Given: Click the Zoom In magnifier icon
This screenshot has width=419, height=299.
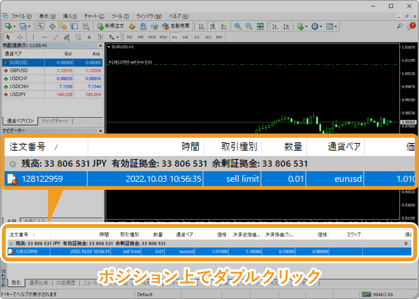Looking at the screenshot, I should click(238, 26).
